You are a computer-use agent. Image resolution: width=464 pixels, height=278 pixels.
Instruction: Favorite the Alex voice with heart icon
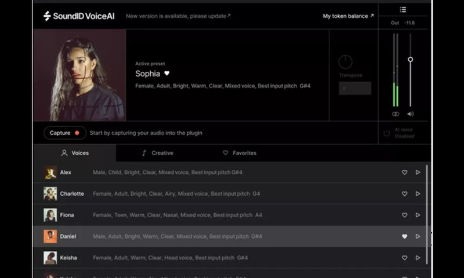point(405,172)
